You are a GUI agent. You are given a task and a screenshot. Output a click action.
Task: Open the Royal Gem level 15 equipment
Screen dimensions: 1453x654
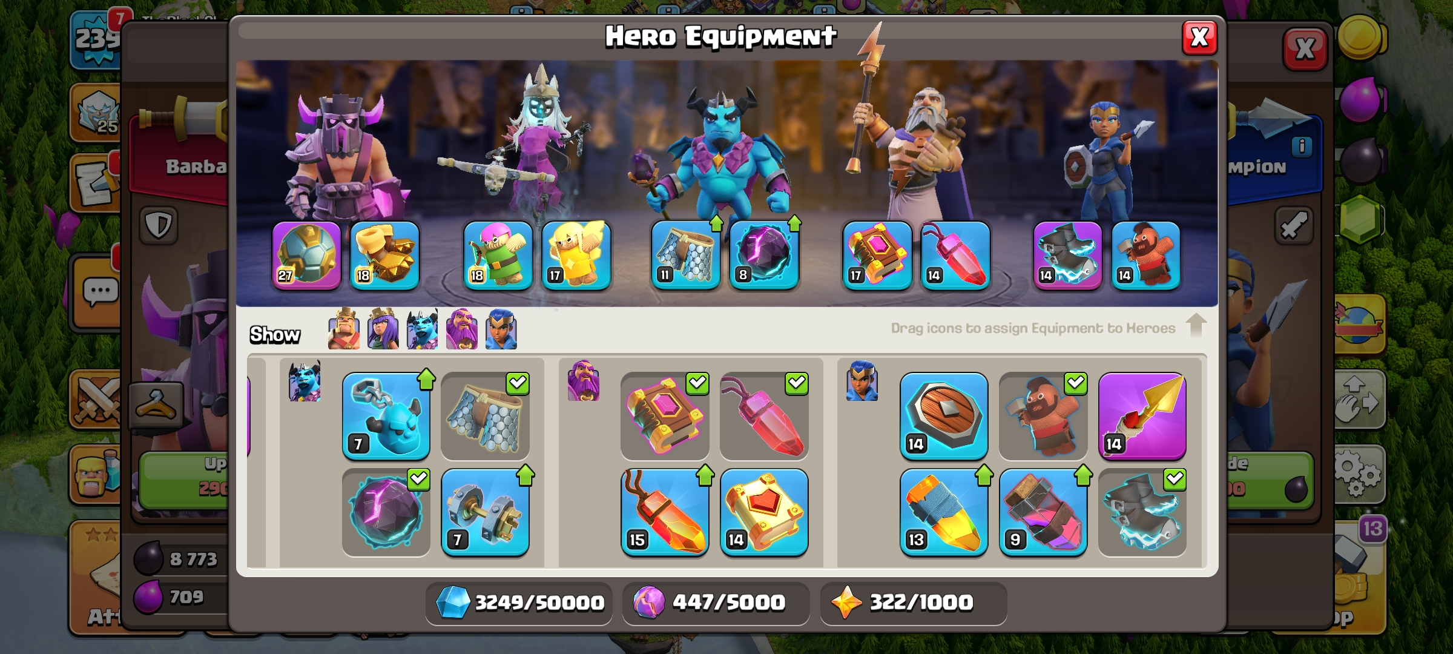(665, 512)
